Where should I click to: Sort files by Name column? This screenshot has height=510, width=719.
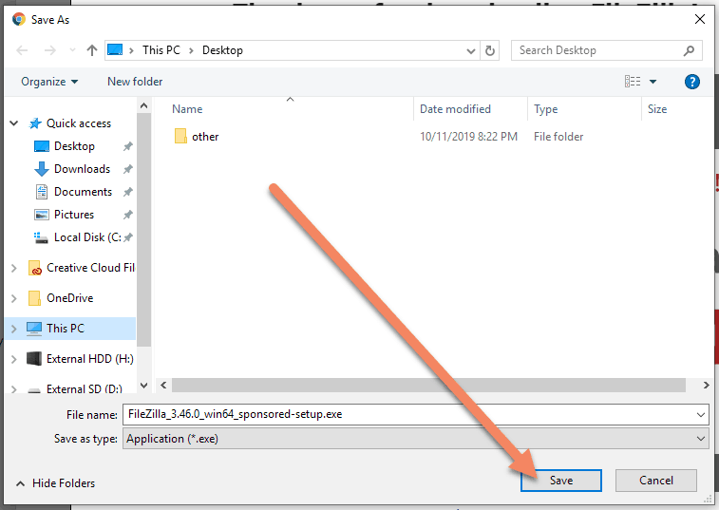187,109
